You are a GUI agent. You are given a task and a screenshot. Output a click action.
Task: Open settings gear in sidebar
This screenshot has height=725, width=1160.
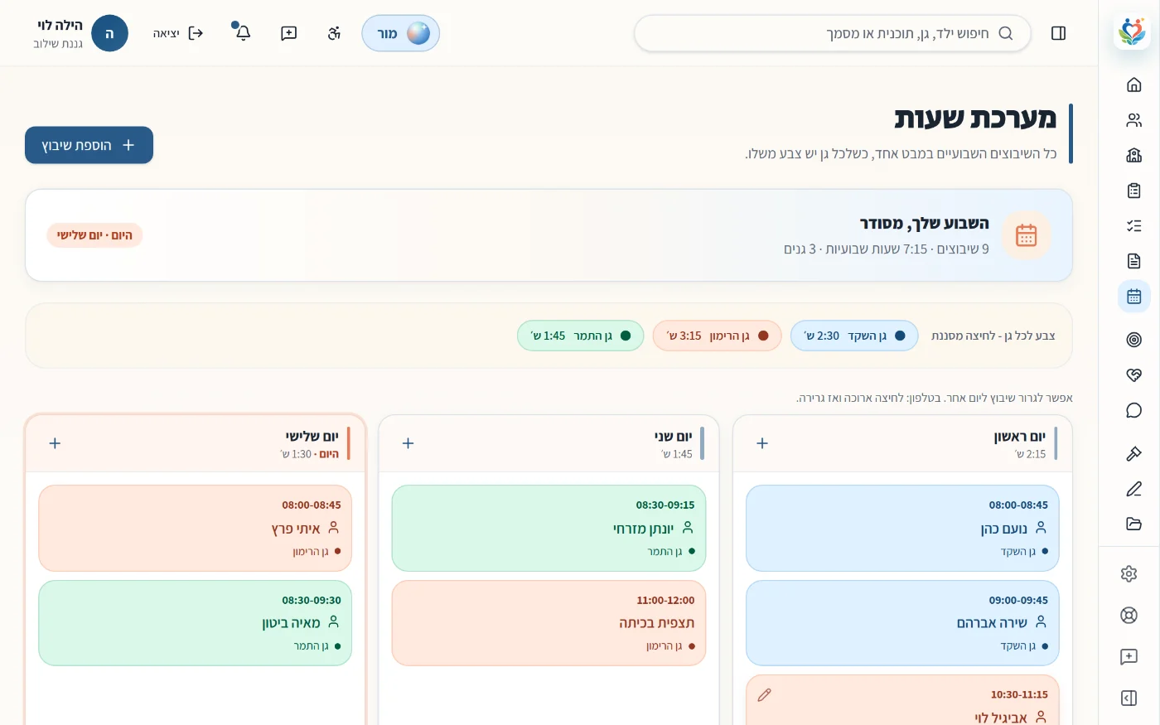coord(1129,573)
